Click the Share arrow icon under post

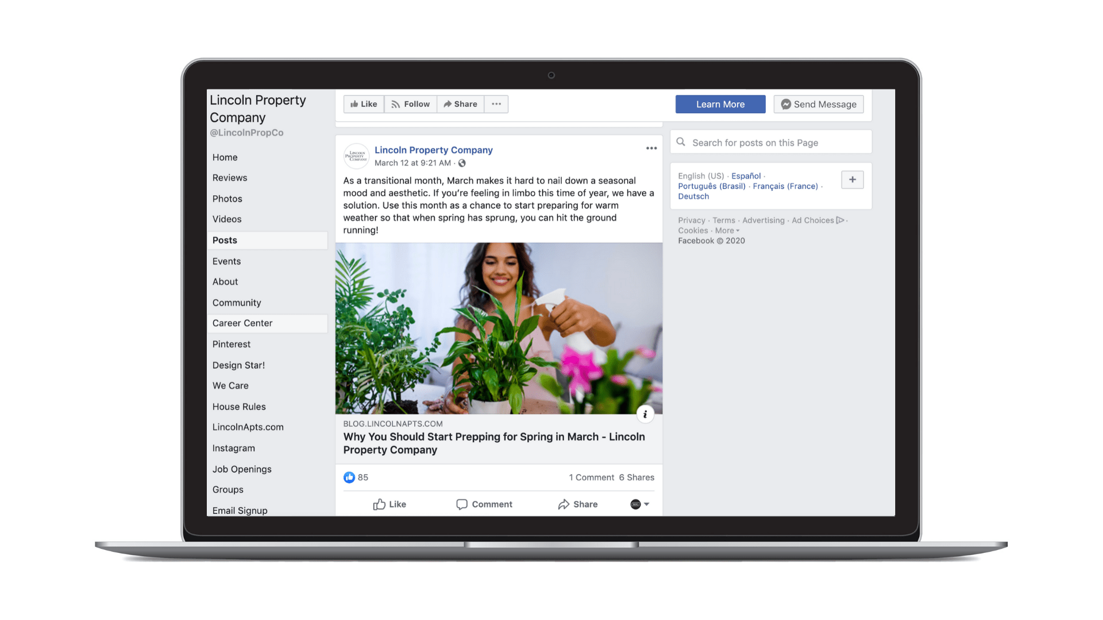tap(564, 504)
